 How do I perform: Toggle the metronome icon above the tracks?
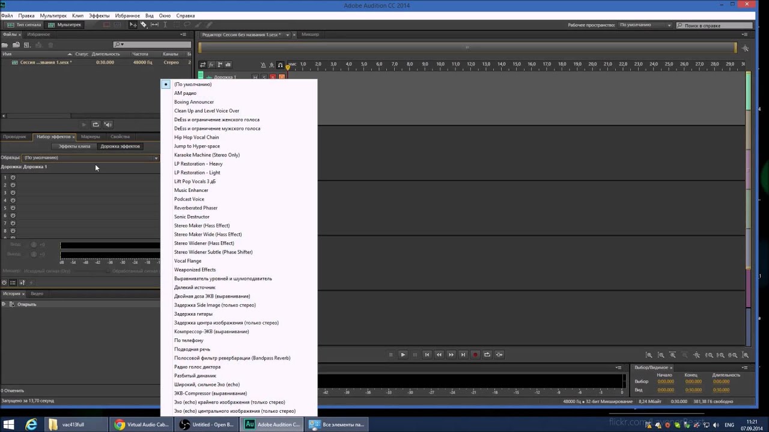(x=263, y=65)
